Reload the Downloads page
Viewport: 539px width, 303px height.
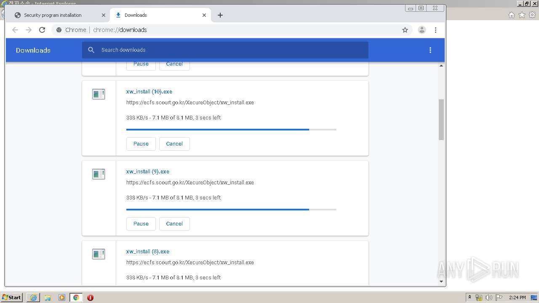point(42,30)
